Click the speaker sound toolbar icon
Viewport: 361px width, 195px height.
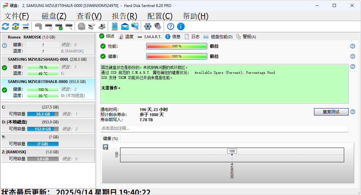tap(158, 26)
